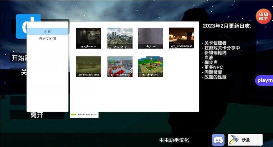Click Back to Main Menu button
Viewport: 273px width, 147px height.
pyautogui.click(x=84, y=114)
